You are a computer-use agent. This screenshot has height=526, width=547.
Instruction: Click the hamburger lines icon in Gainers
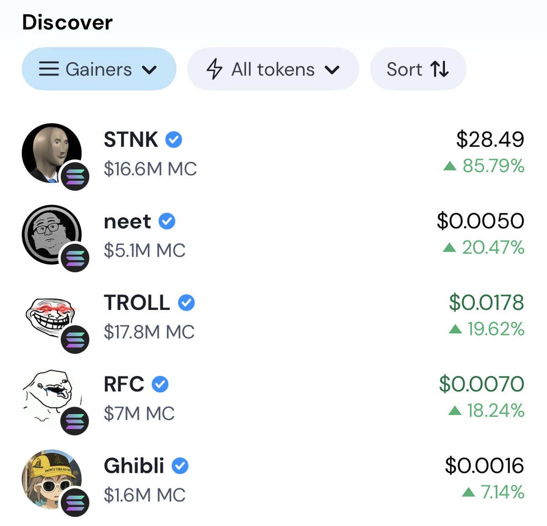[49, 69]
